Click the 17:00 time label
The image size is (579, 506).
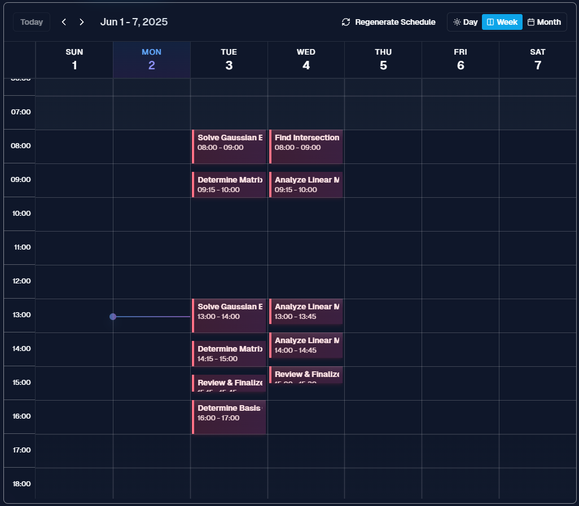click(x=21, y=450)
